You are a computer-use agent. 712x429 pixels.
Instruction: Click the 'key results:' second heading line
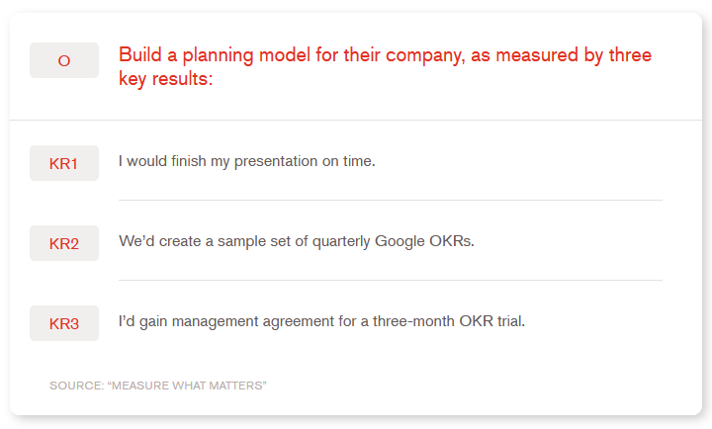coord(165,78)
